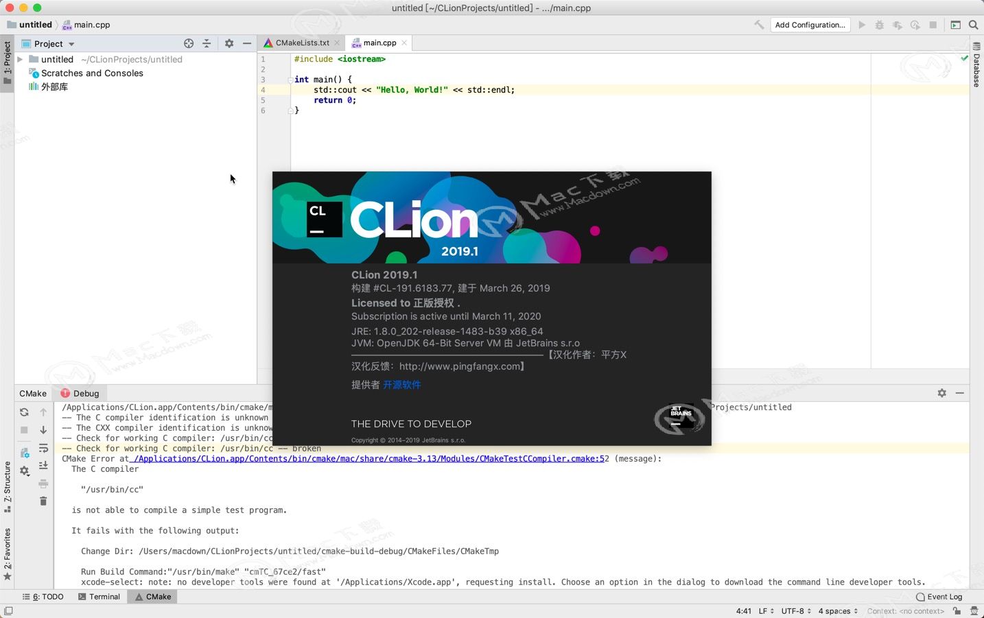Toggle the 7: Structure side tool tab

[7, 487]
